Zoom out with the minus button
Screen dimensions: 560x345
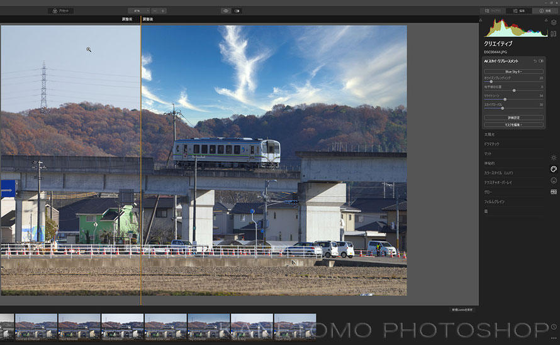tap(155, 11)
